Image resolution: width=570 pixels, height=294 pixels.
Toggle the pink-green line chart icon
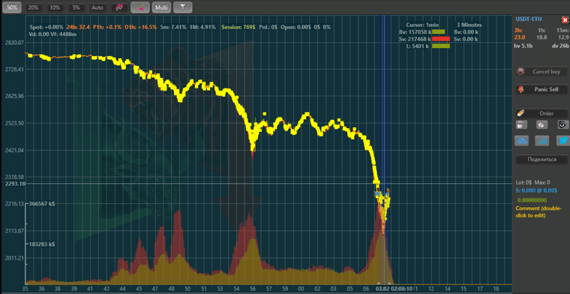118,7
